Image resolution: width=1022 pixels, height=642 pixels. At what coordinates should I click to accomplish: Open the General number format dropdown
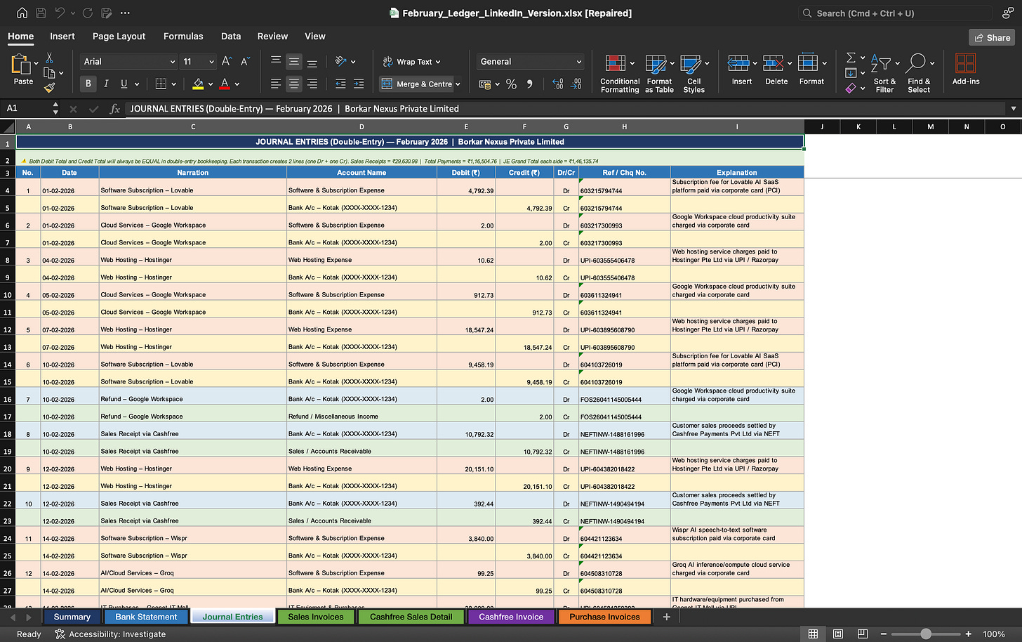(578, 62)
